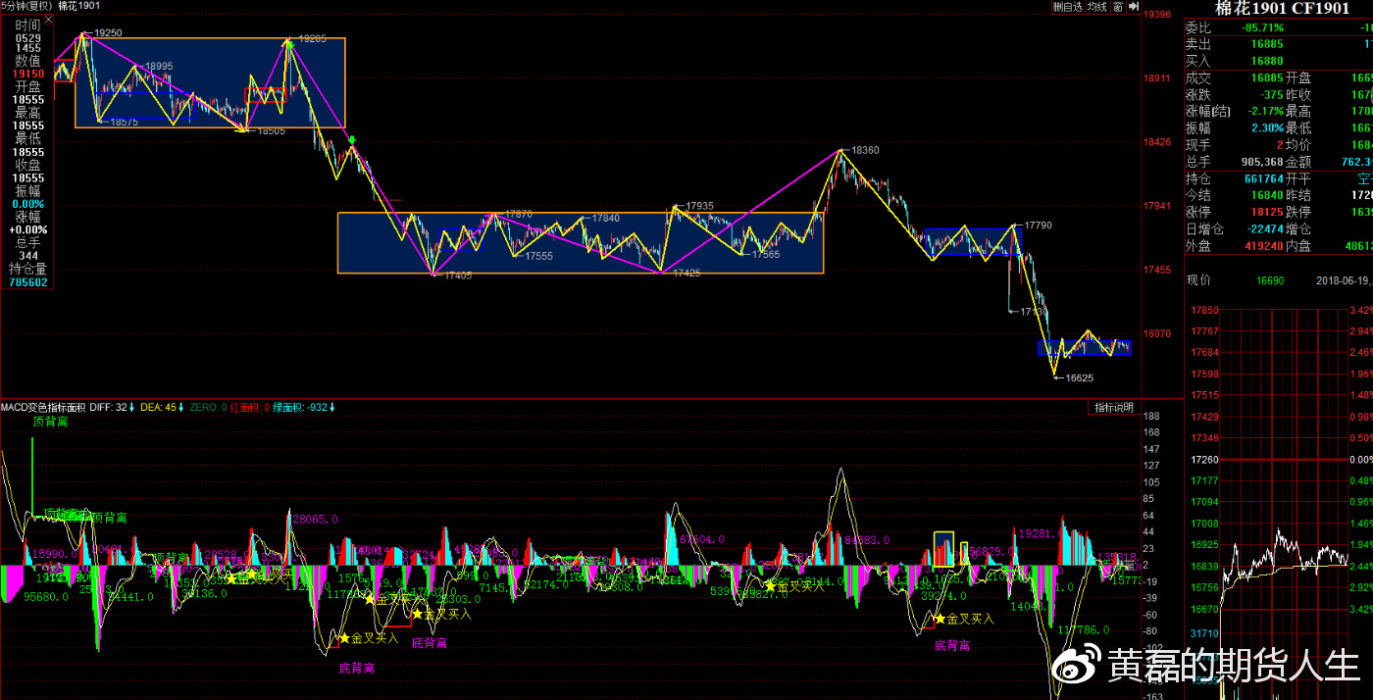
Task: Click the 17425 low price label
Action: coord(686,274)
